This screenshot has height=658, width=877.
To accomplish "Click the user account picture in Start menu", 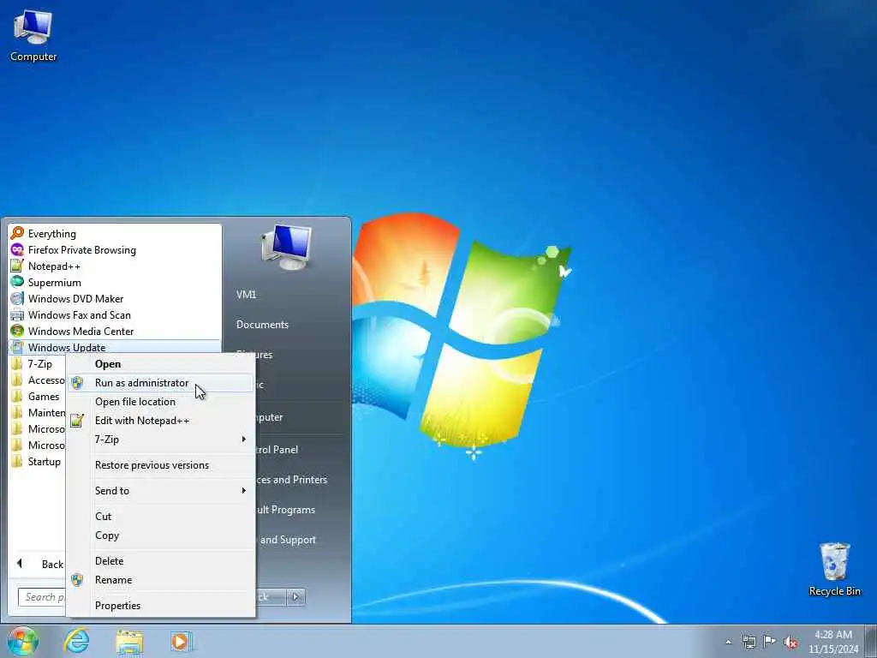I will click(286, 247).
